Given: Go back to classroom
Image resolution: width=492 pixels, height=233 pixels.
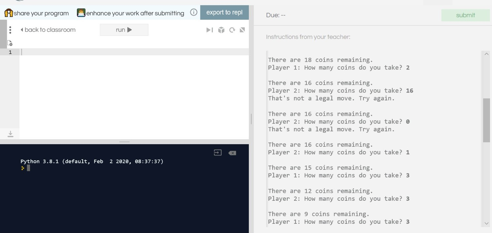Looking at the screenshot, I should tap(48, 30).
